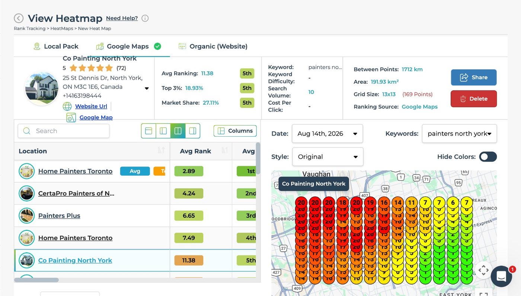Select the narrow left-panel layout icon

(x=163, y=131)
